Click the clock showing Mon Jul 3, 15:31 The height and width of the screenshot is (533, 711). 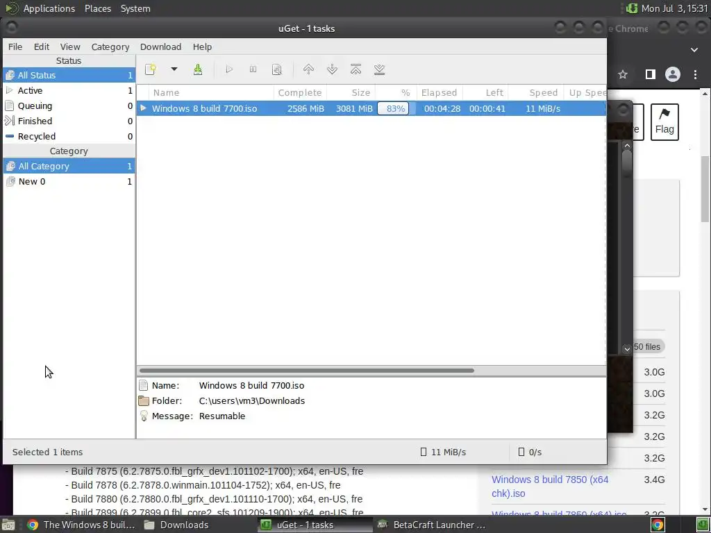pos(674,8)
